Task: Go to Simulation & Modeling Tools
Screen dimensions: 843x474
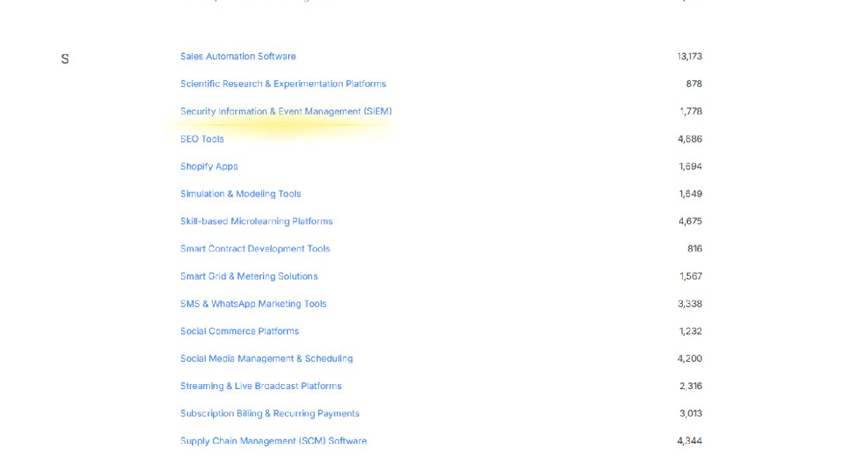Action: point(240,194)
